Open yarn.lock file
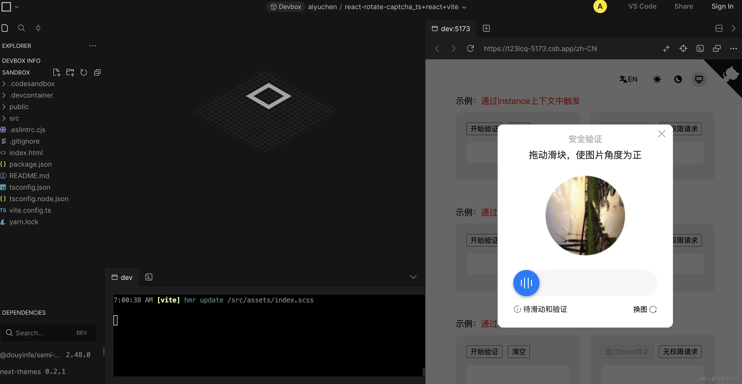 (x=24, y=222)
